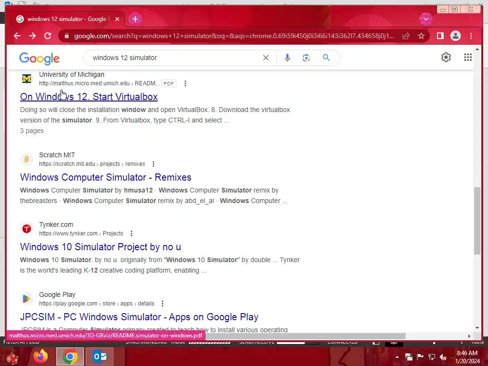Click the www.tynker.com Projects URL
Screen dimensions: 488x366
pos(81,234)
